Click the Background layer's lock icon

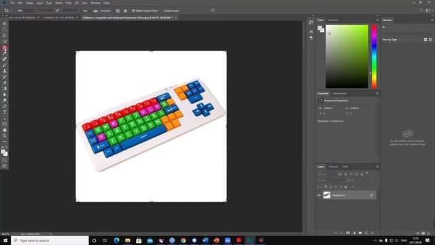[x=372, y=195]
